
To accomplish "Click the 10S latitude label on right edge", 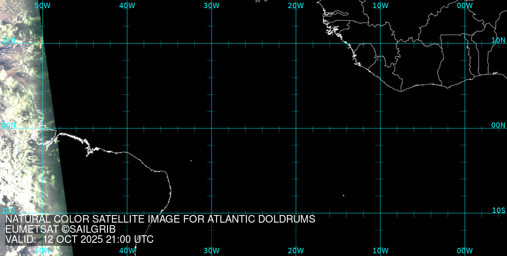I will click(498, 210).
